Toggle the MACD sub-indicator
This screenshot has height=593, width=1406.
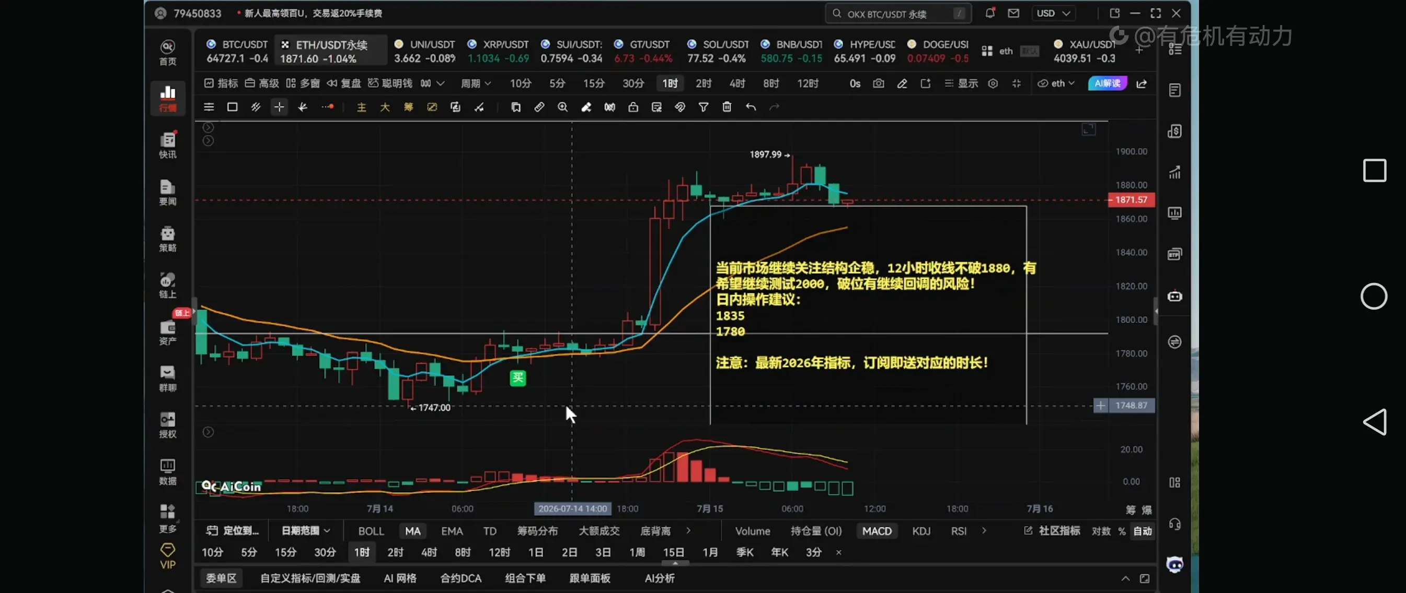pyautogui.click(x=877, y=531)
